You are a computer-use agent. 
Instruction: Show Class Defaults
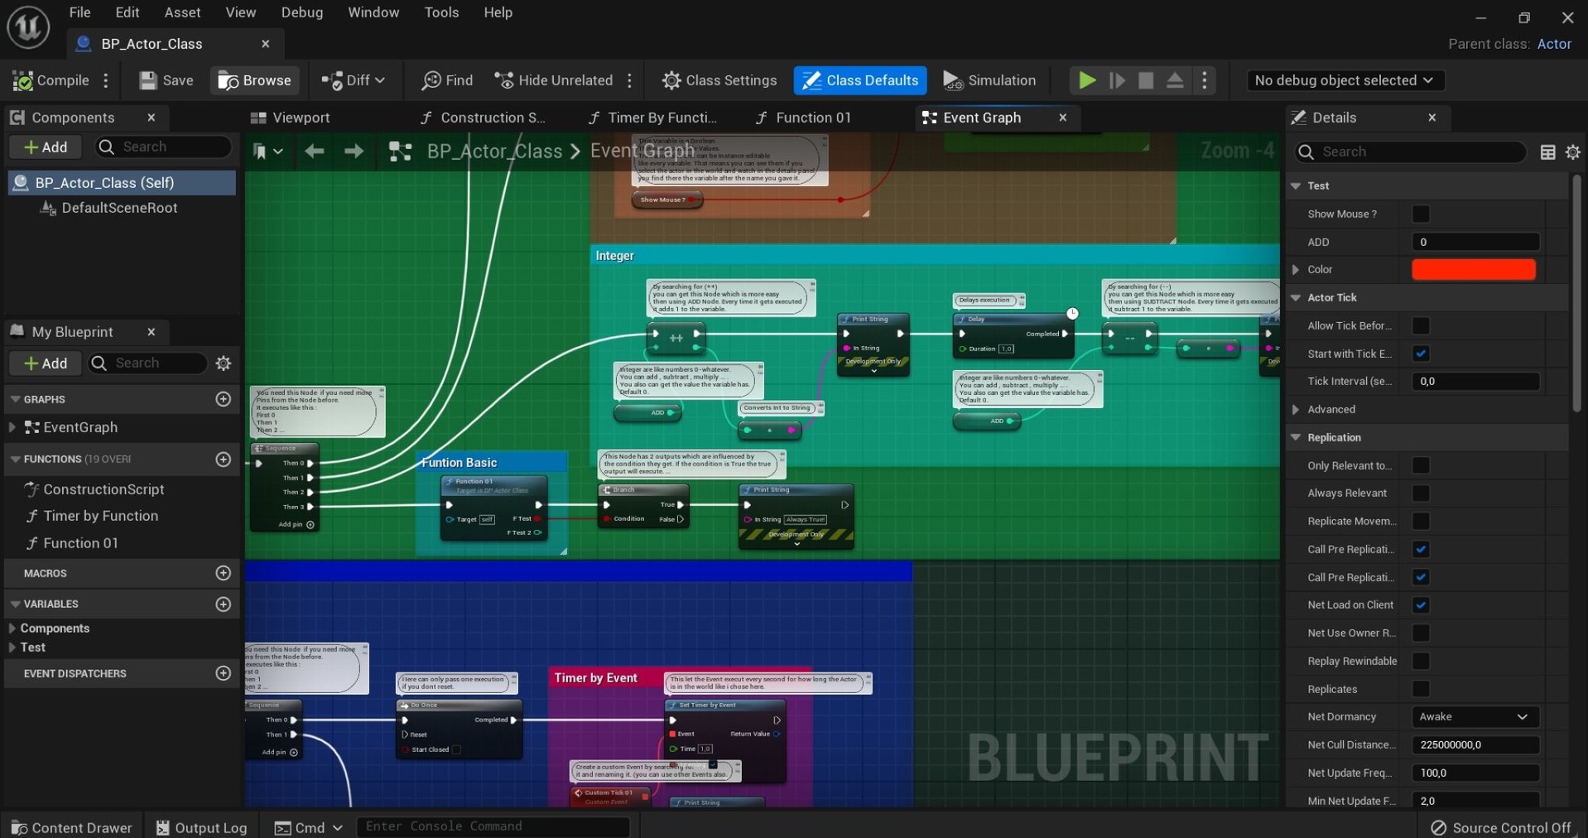coord(860,80)
